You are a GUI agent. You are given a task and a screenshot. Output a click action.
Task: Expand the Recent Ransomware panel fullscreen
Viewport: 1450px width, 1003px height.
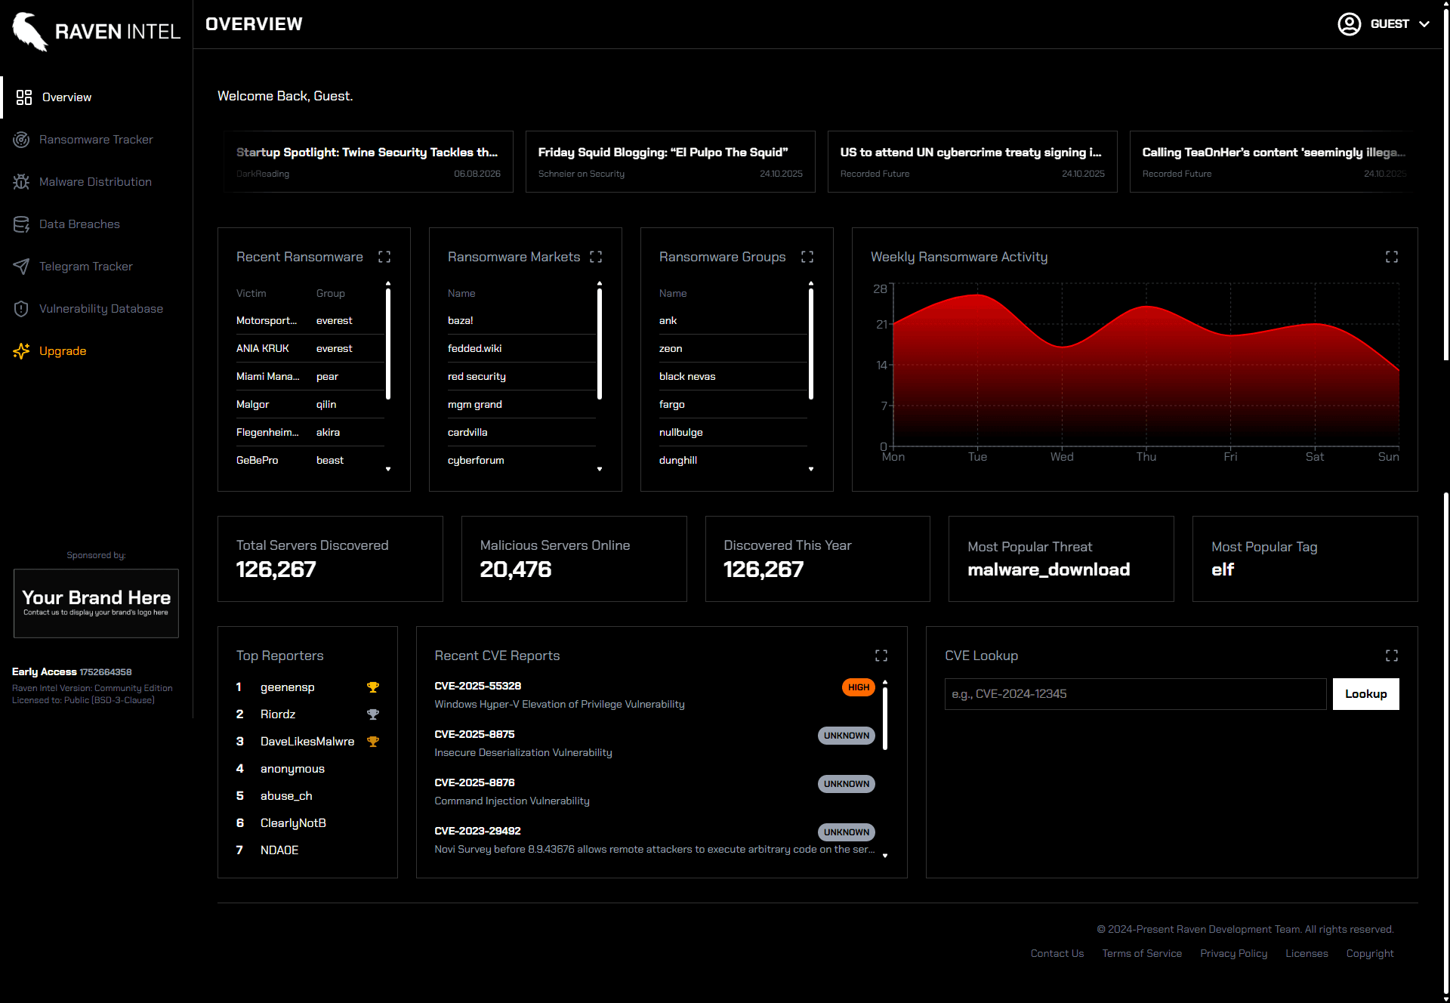[384, 257]
